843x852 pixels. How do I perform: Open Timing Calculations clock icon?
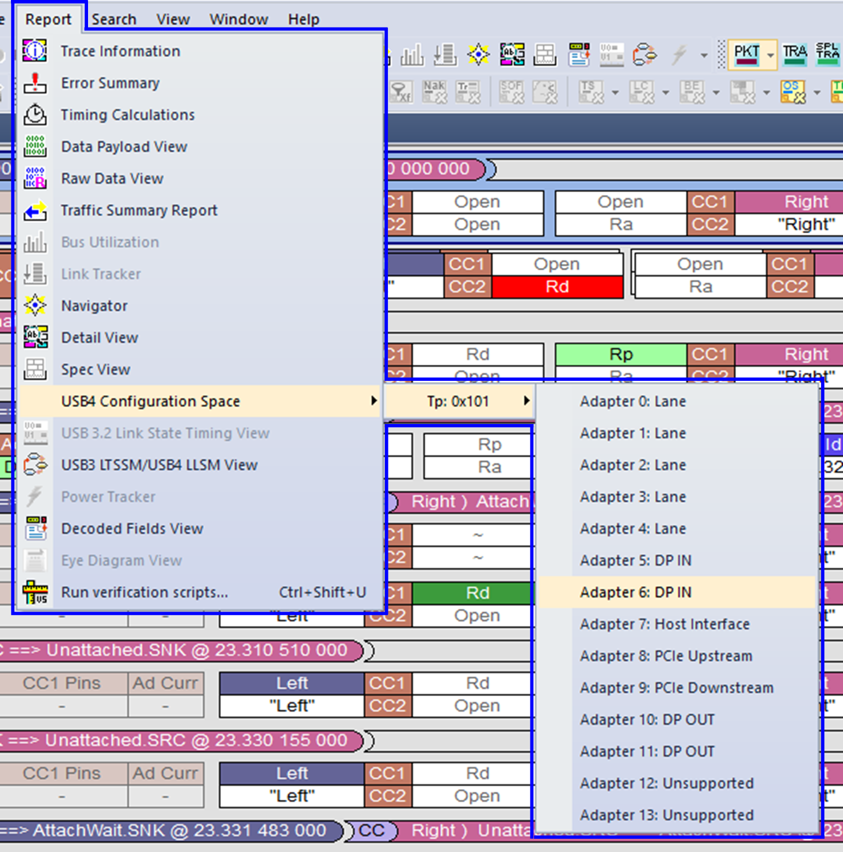click(35, 114)
